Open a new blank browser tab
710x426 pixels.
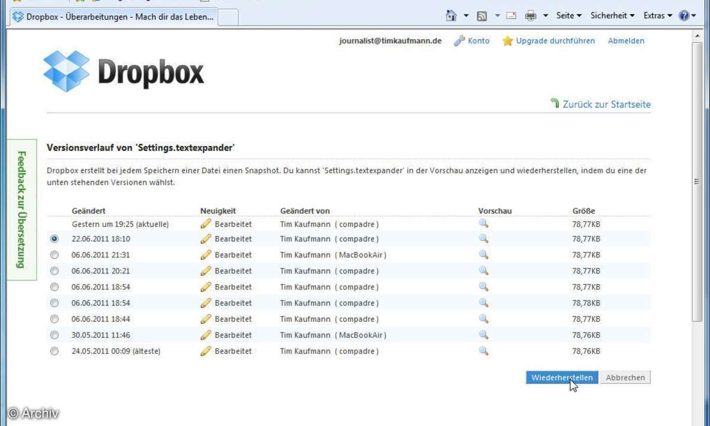228,17
